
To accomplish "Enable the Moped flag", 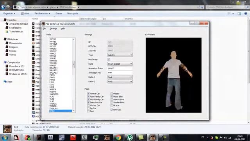I will 112,94.
